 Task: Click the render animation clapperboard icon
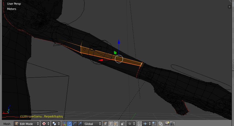[172, 124]
